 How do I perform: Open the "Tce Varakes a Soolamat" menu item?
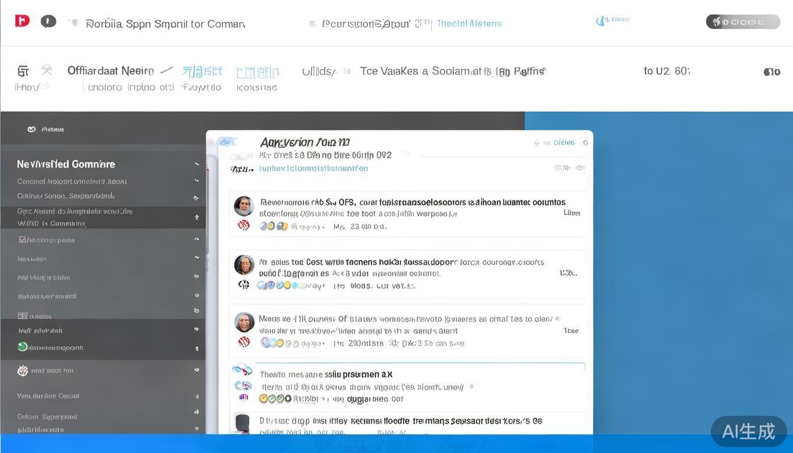click(x=453, y=71)
